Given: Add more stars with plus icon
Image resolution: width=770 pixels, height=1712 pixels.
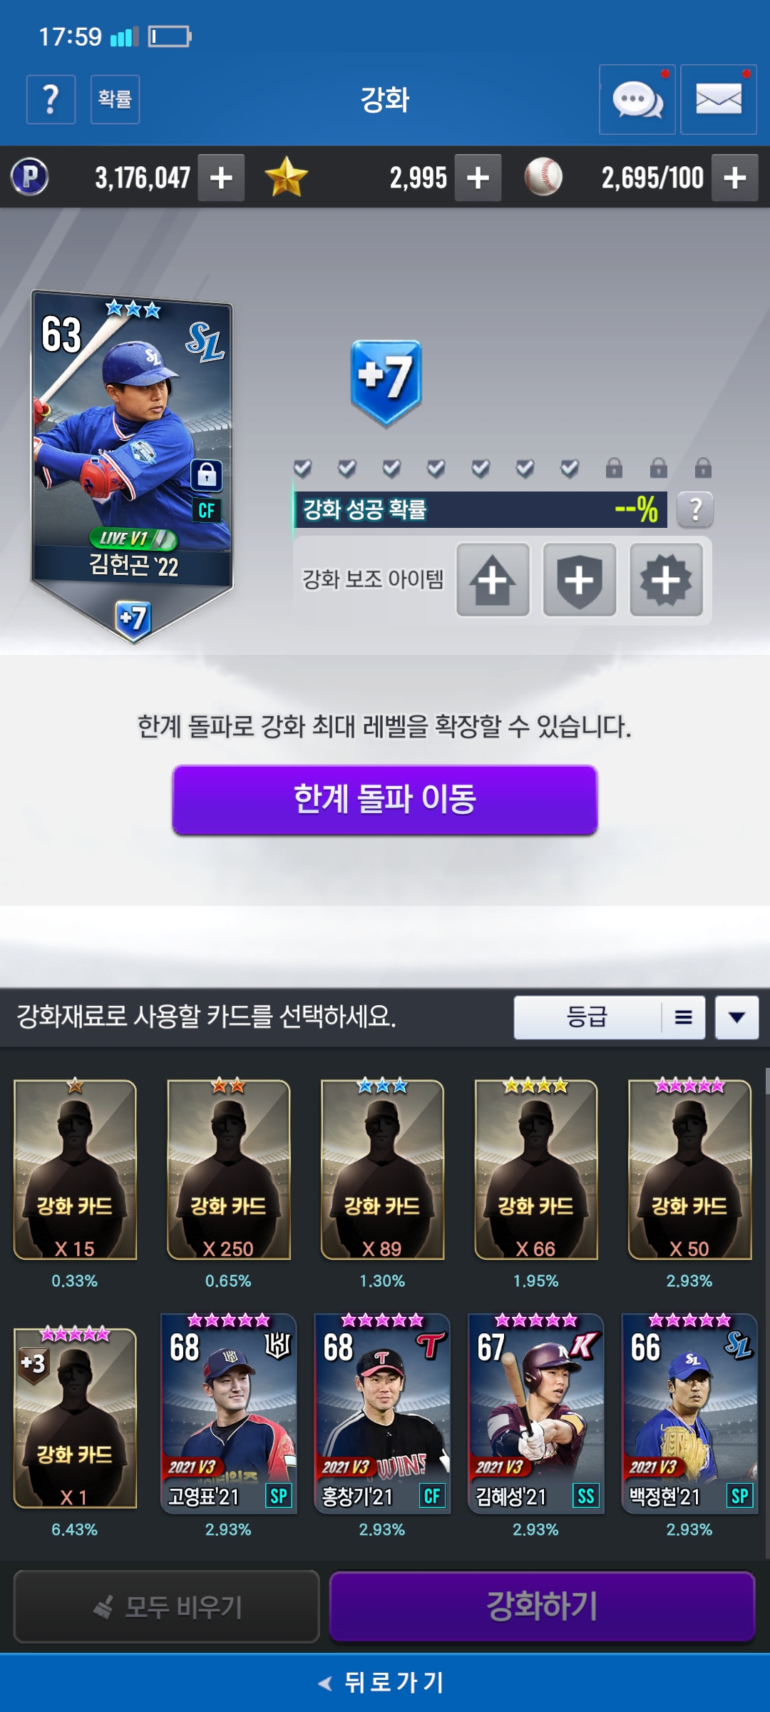Looking at the screenshot, I should pos(478,178).
